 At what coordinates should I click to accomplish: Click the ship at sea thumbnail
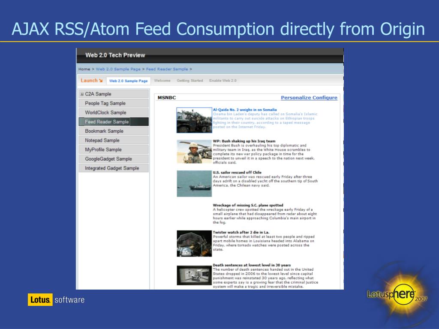tap(194, 183)
